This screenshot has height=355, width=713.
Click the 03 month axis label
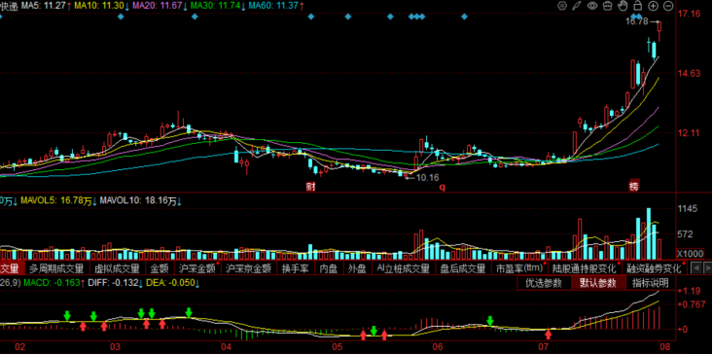click(x=115, y=347)
